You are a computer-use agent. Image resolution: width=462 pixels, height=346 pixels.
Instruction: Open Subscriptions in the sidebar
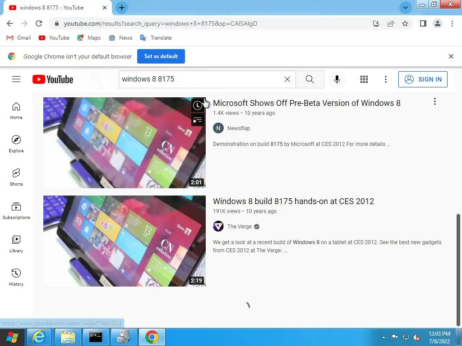tap(16, 211)
